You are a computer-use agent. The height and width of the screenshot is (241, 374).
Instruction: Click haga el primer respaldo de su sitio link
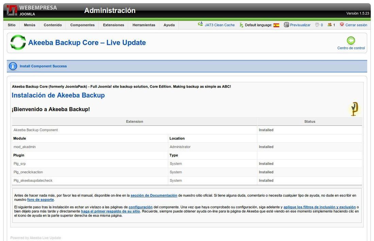click(111, 211)
